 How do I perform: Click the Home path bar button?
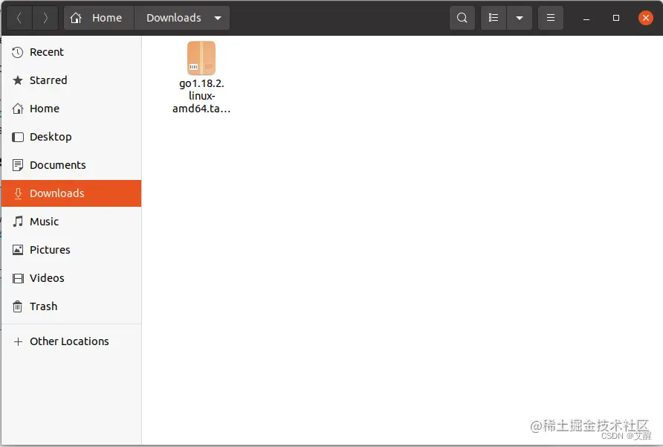(x=99, y=18)
